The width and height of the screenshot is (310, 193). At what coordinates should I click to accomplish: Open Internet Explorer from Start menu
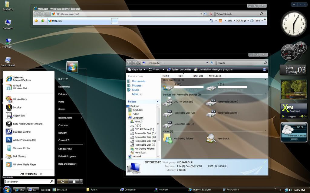(18, 79)
